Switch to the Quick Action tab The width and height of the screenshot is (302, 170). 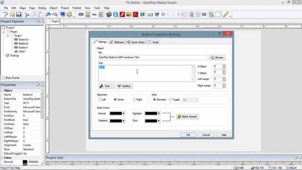pyautogui.click(x=136, y=42)
